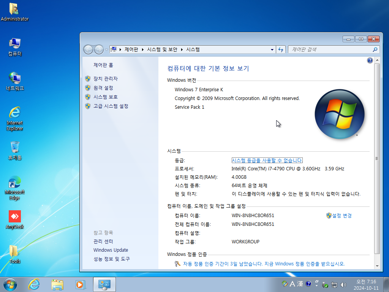Select 시스템 및 보안 breadcrumb item
389x292 pixels.
click(162, 50)
